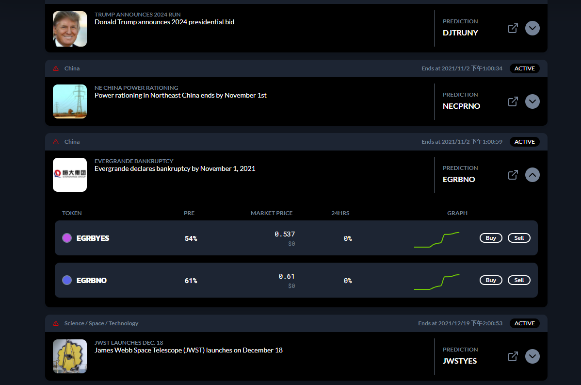
Task: Open the Evergrande logo thumbnail
Action: coord(70,175)
